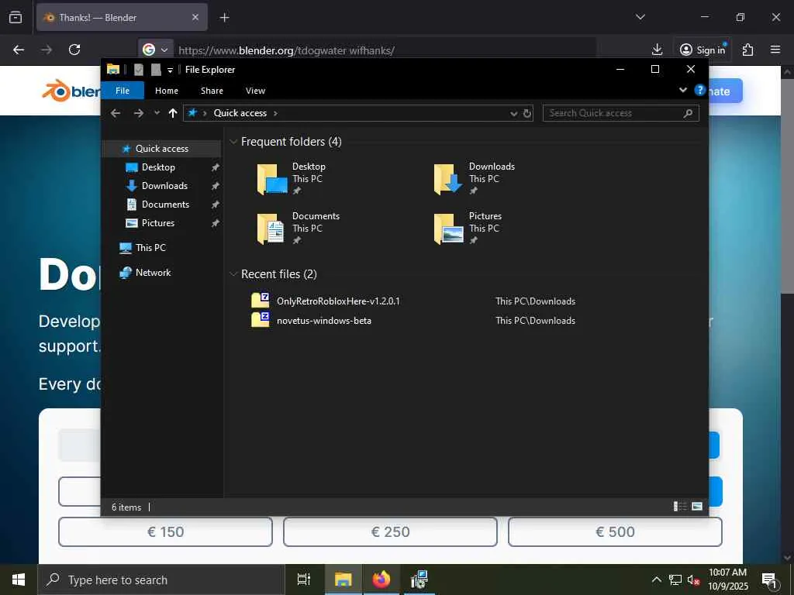Open the Firefox extensions menu
The height and width of the screenshot is (595, 794).
(x=748, y=50)
